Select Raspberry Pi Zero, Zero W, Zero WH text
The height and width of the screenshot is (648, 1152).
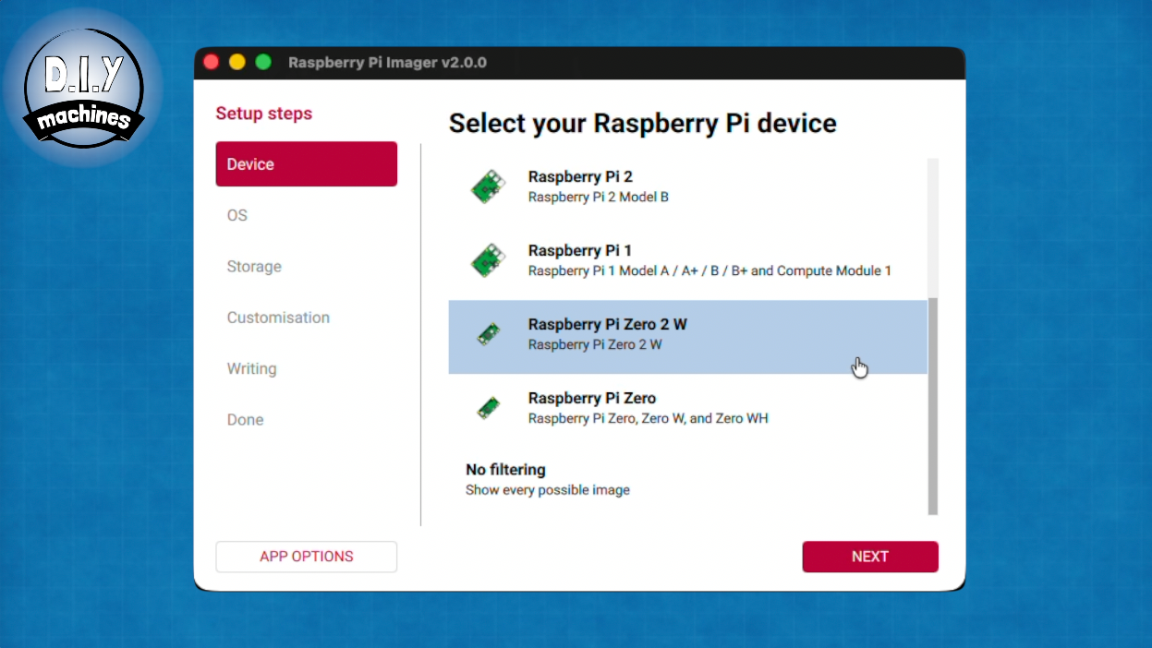pyautogui.click(x=648, y=418)
